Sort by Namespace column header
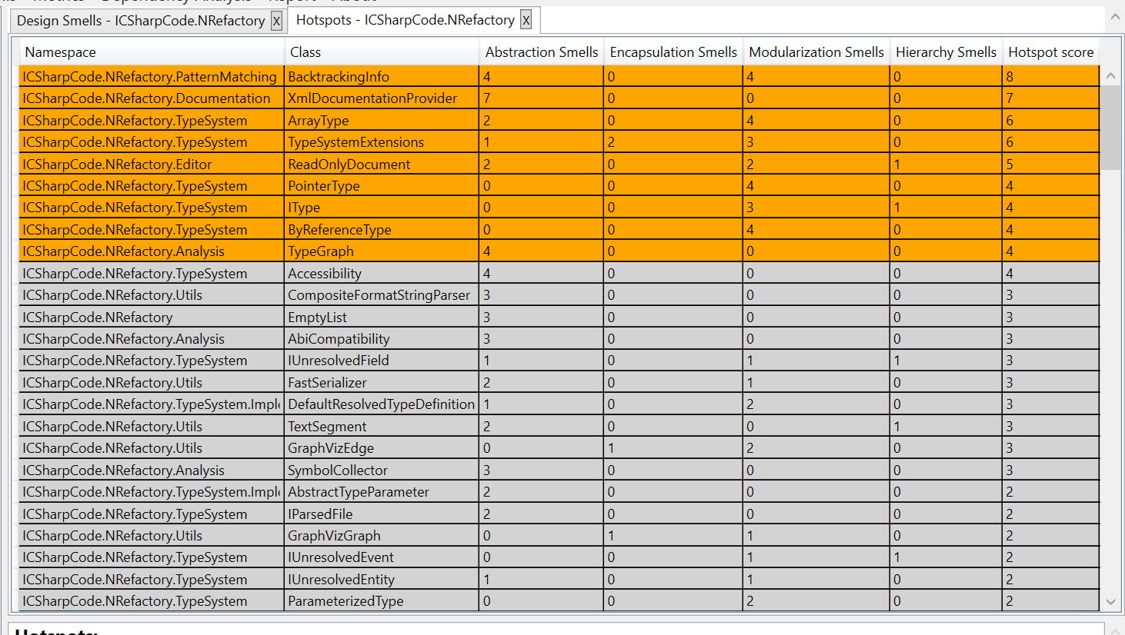 tap(152, 52)
